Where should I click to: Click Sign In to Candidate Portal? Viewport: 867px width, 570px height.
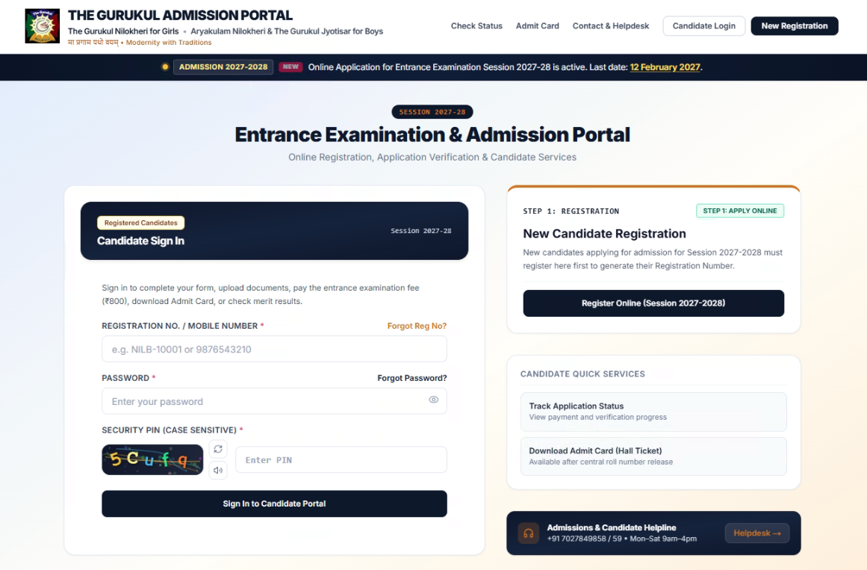coord(274,504)
